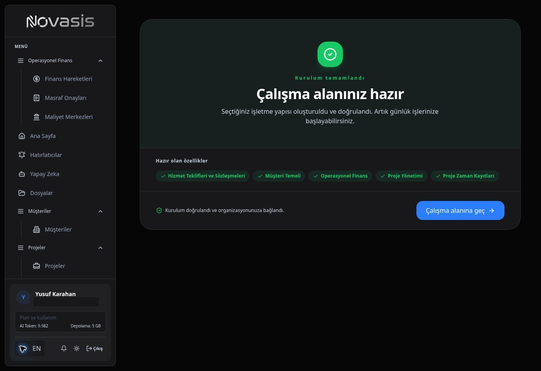Open Dosyalar using the folder icon
The width and height of the screenshot is (541, 371).
click(x=22, y=193)
